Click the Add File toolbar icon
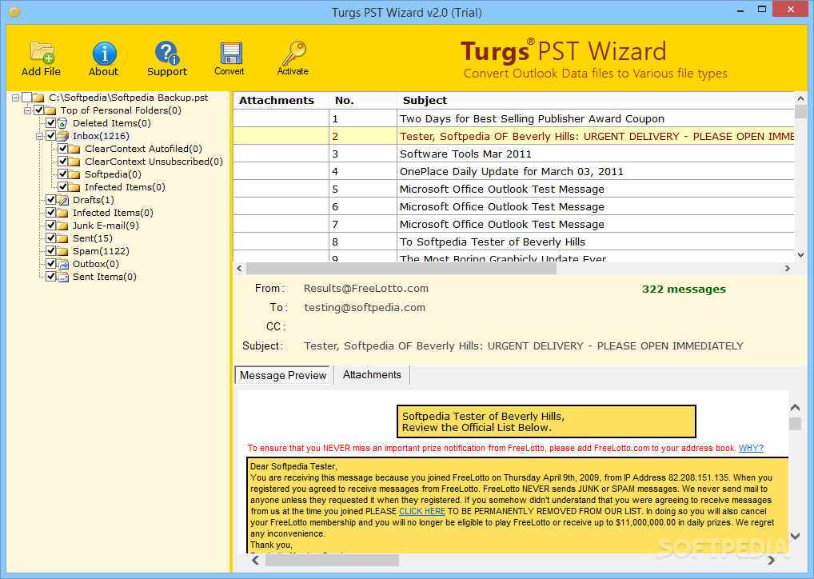The height and width of the screenshot is (579, 814). pyautogui.click(x=42, y=53)
